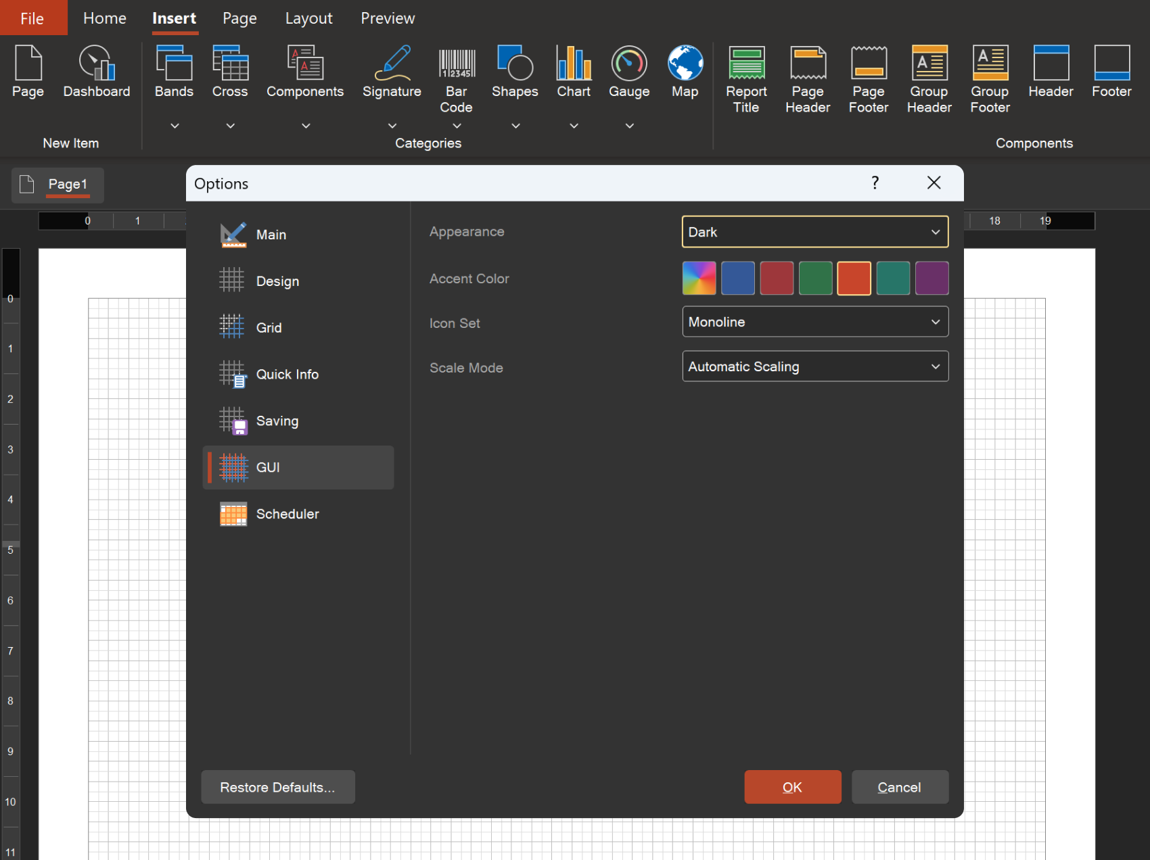The height and width of the screenshot is (860, 1150).
Task: Open the File menu
Action: [x=32, y=18]
